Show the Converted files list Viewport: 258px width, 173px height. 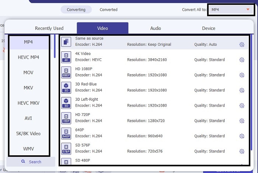pyautogui.click(x=109, y=10)
